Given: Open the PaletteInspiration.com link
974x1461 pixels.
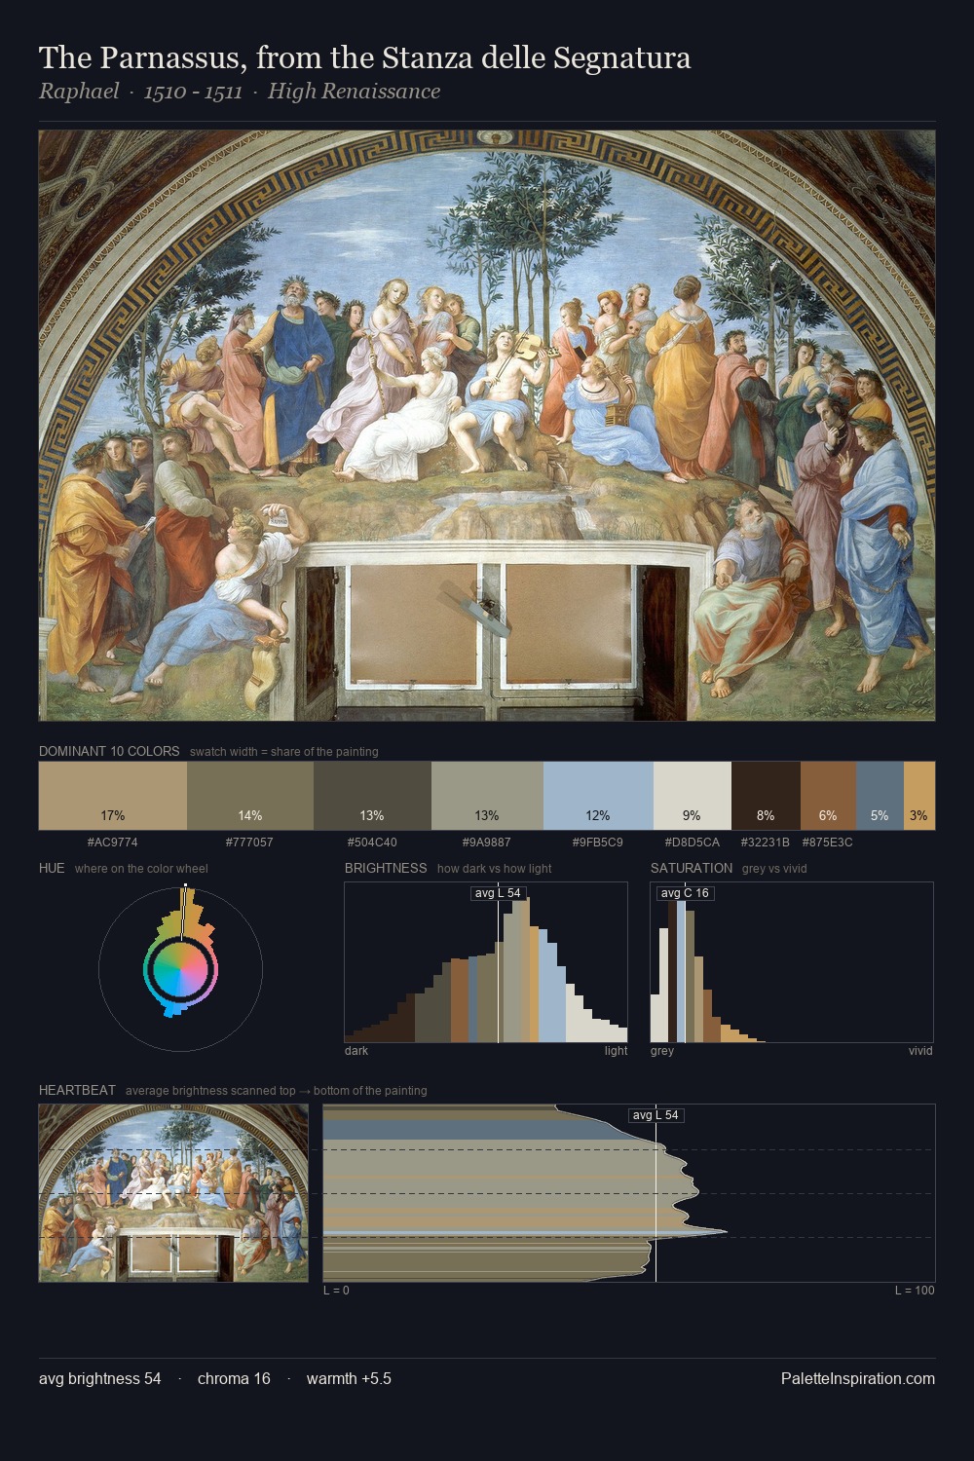Looking at the screenshot, I should click(x=858, y=1378).
